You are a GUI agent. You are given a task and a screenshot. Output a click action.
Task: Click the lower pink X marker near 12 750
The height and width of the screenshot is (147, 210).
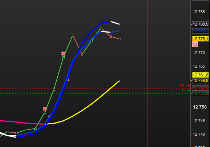click(45, 109)
